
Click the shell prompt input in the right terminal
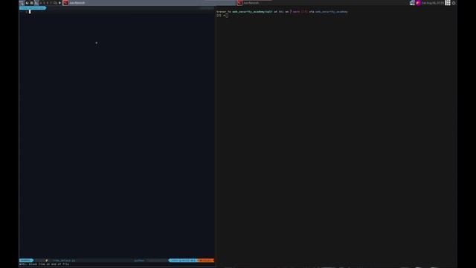[227, 15]
